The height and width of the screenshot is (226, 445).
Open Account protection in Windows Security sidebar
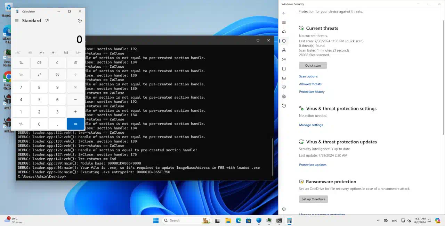(x=284, y=50)
